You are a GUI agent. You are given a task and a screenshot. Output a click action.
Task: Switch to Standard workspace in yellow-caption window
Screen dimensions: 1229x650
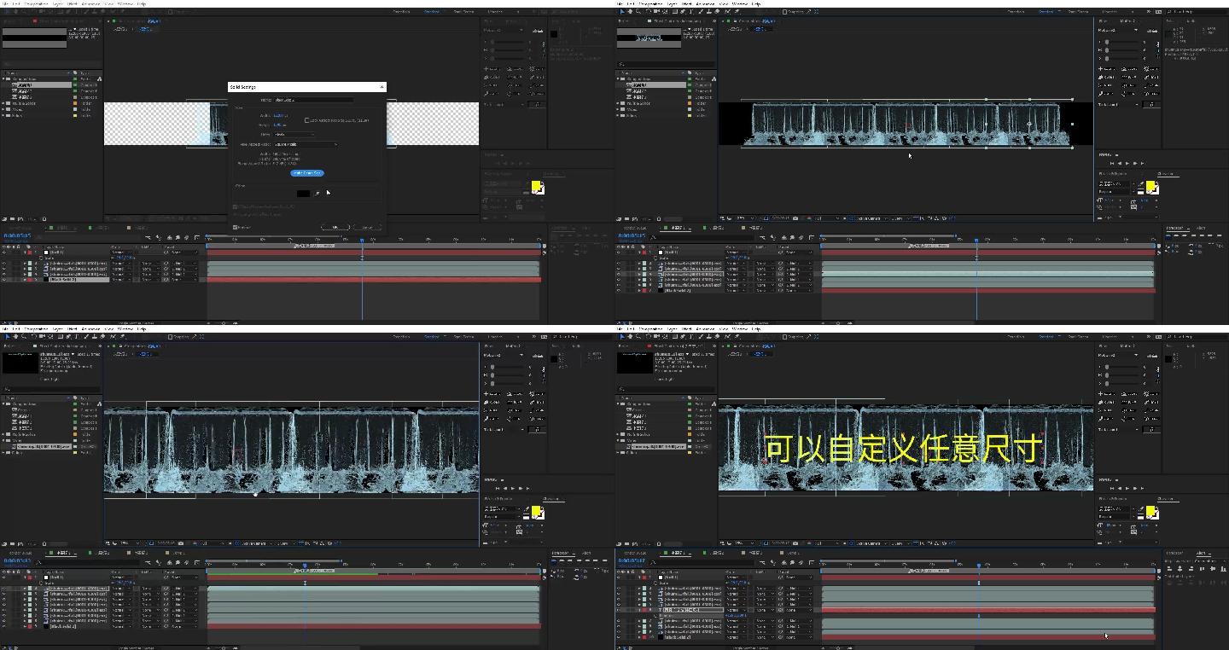(1046, 337)
